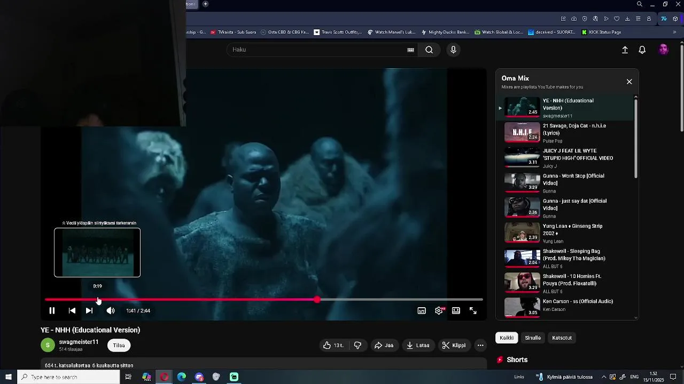
Task: Click the playlist panel scrollbar
Action: [x=636, y=139]
